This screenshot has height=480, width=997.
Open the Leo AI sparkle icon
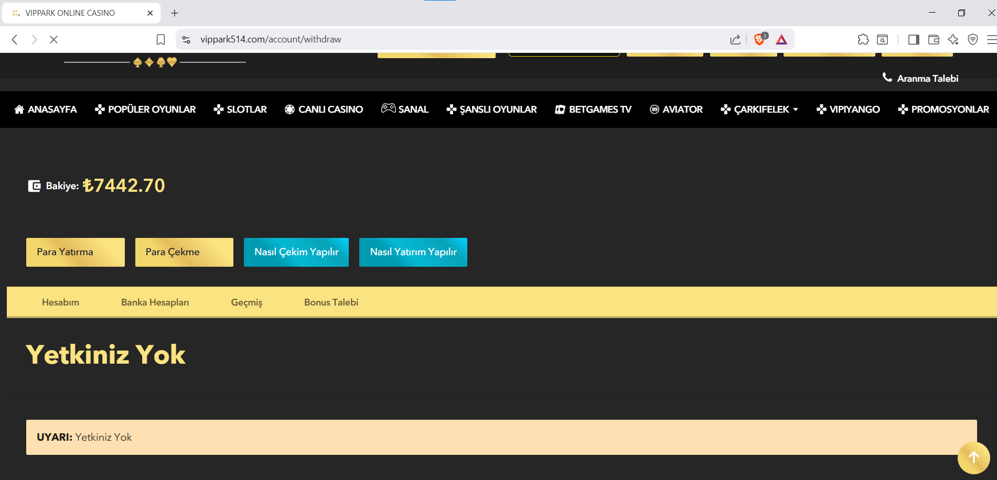pyautogui.click(x=953, y=39)
